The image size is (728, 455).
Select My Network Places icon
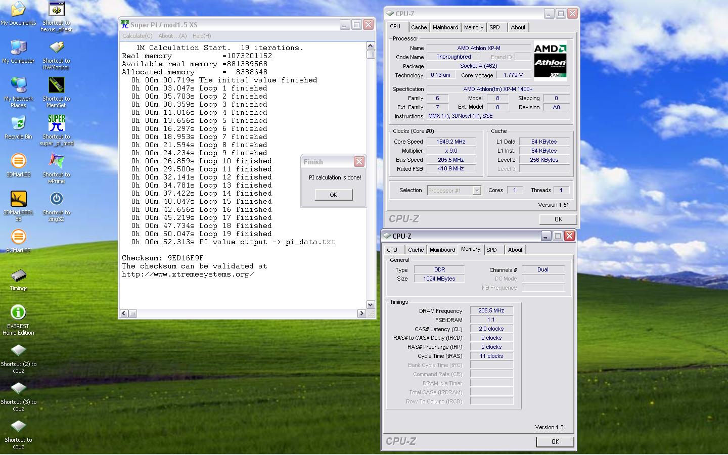[18, 85]
